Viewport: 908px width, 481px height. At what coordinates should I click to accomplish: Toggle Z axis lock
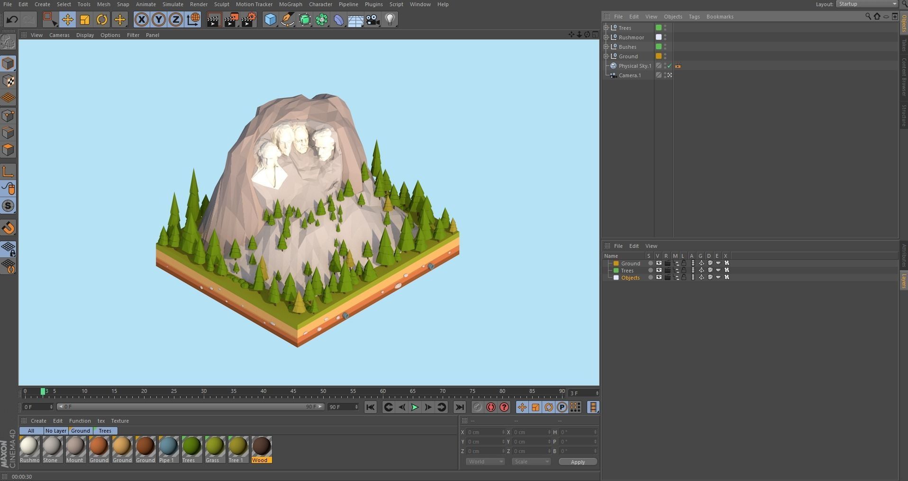[176, 19]
